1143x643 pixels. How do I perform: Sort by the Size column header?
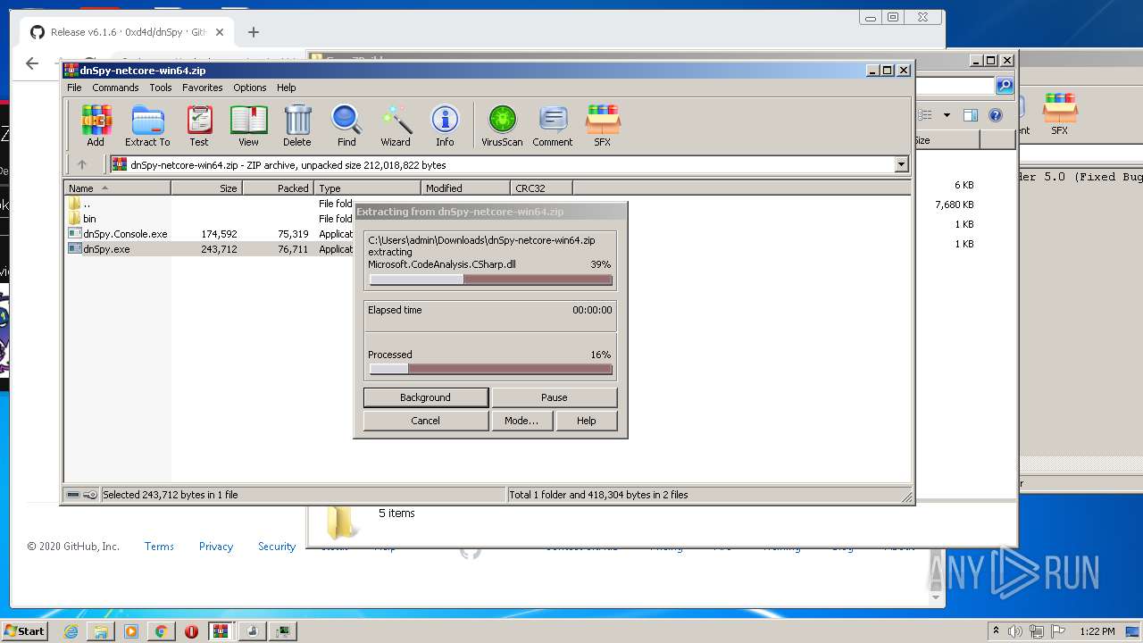pos(207,188)
